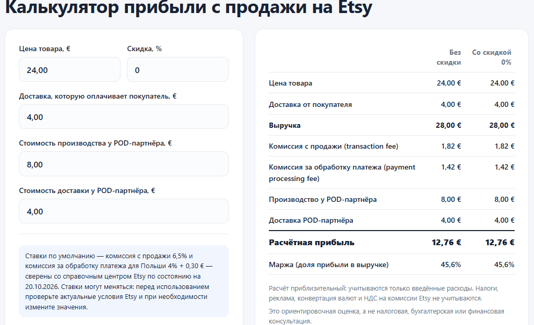Click the default rates info note box
534x325 pixels.
(124, 281)
